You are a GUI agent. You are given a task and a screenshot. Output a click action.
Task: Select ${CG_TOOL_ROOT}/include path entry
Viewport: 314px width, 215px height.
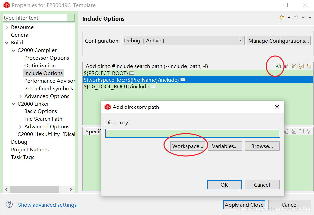tap(116, 86)
